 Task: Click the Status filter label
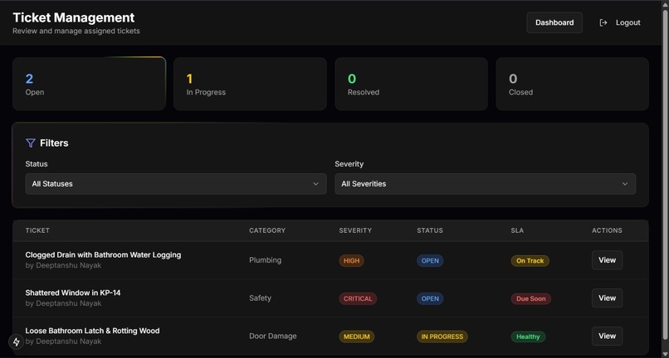[x=37, y=164]
